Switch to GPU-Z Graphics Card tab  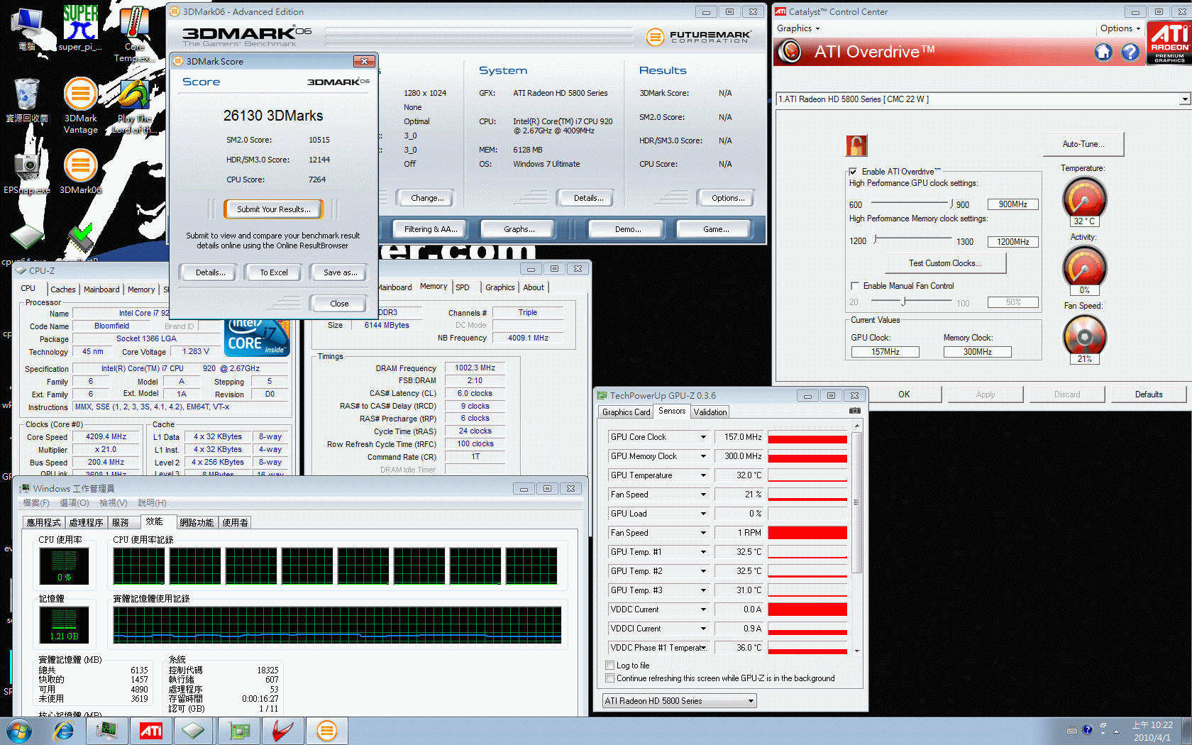click(626, 412)
